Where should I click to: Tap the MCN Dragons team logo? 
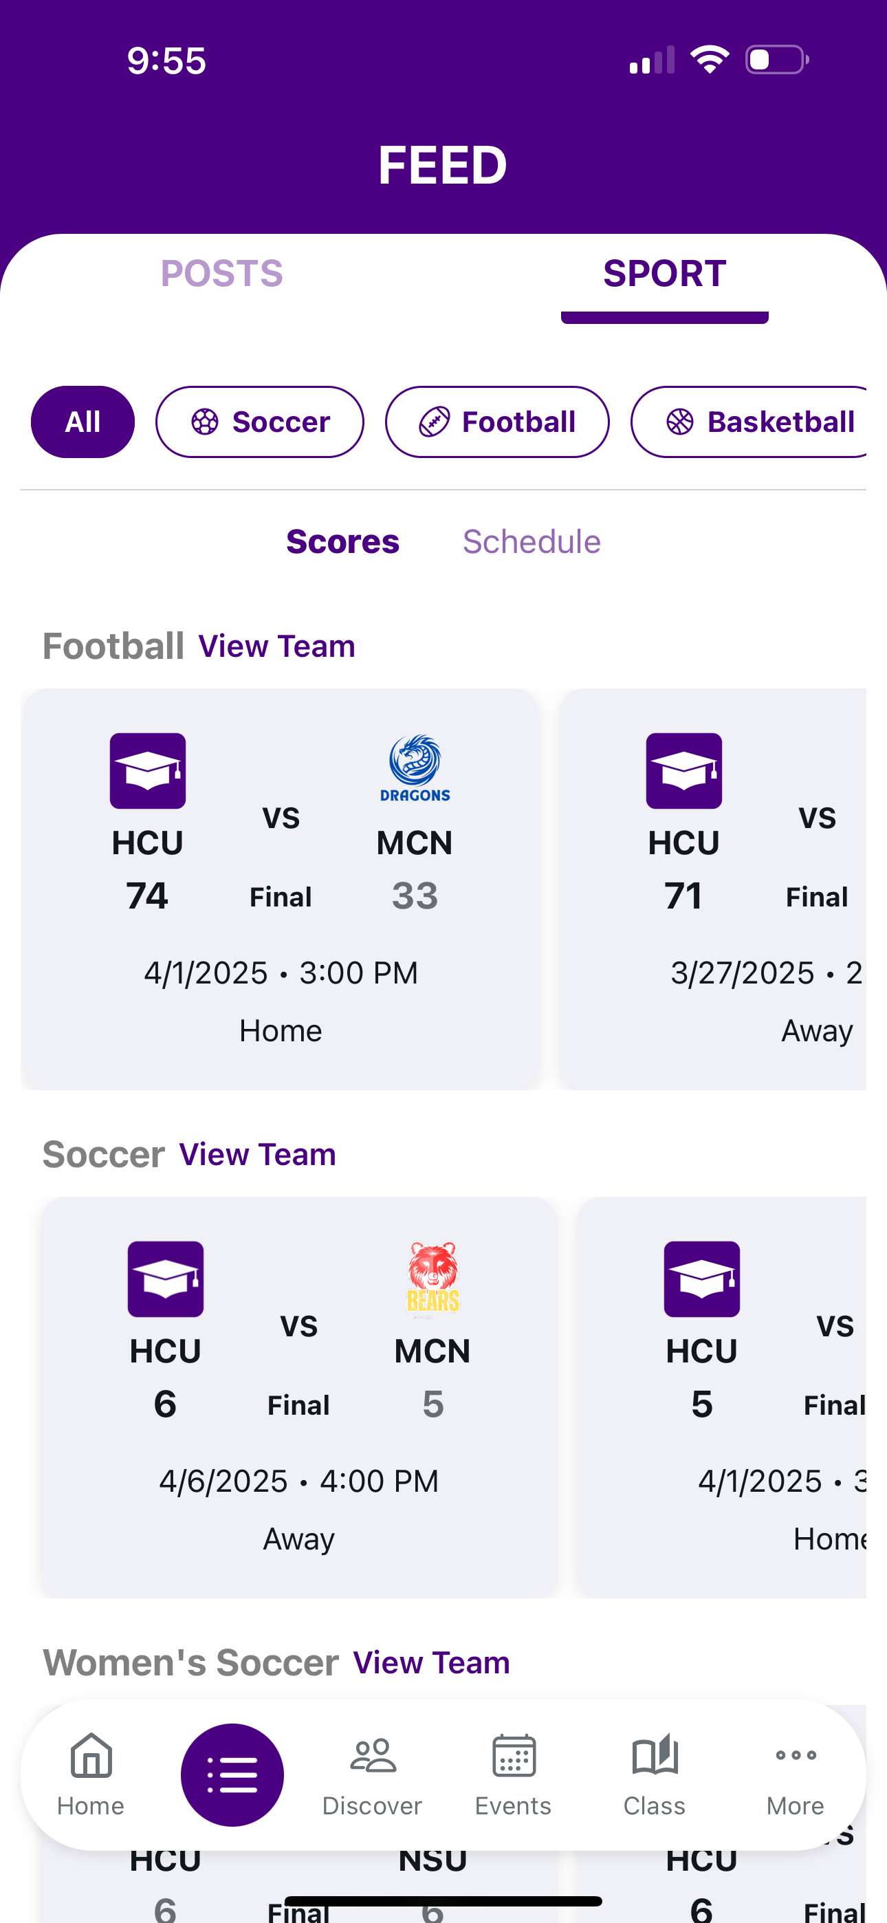[x=415, y=769]
